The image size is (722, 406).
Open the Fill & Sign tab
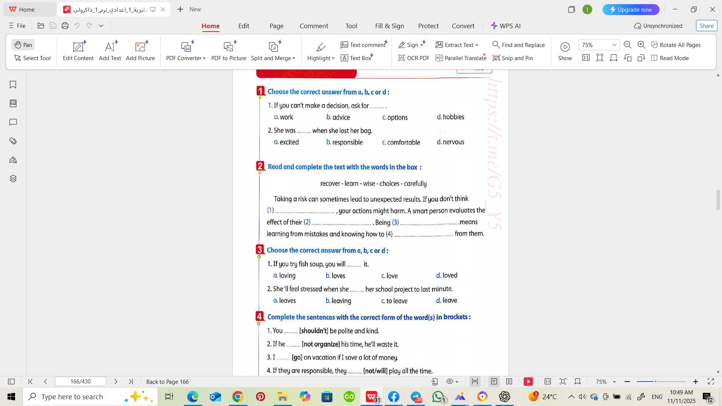tap(389, 26)
